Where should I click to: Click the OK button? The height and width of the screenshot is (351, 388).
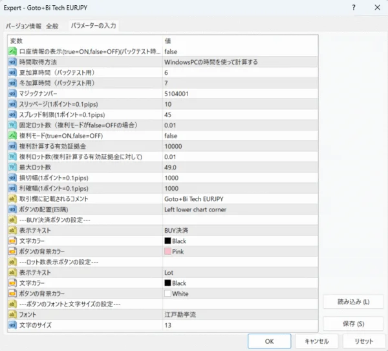click(269, 341)
